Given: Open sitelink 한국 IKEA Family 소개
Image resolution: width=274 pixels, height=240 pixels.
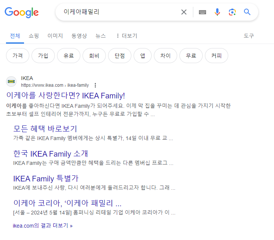Looking at the screenshot, I should (51, 154).
